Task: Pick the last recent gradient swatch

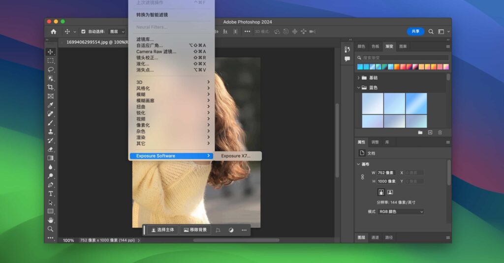Action: pos(446,67)
